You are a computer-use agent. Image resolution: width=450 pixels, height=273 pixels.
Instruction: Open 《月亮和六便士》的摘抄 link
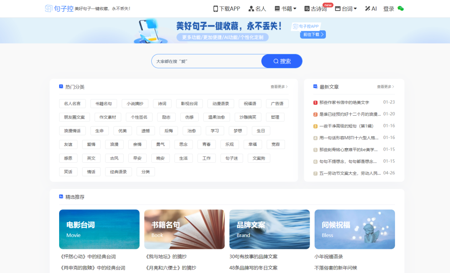170,268
